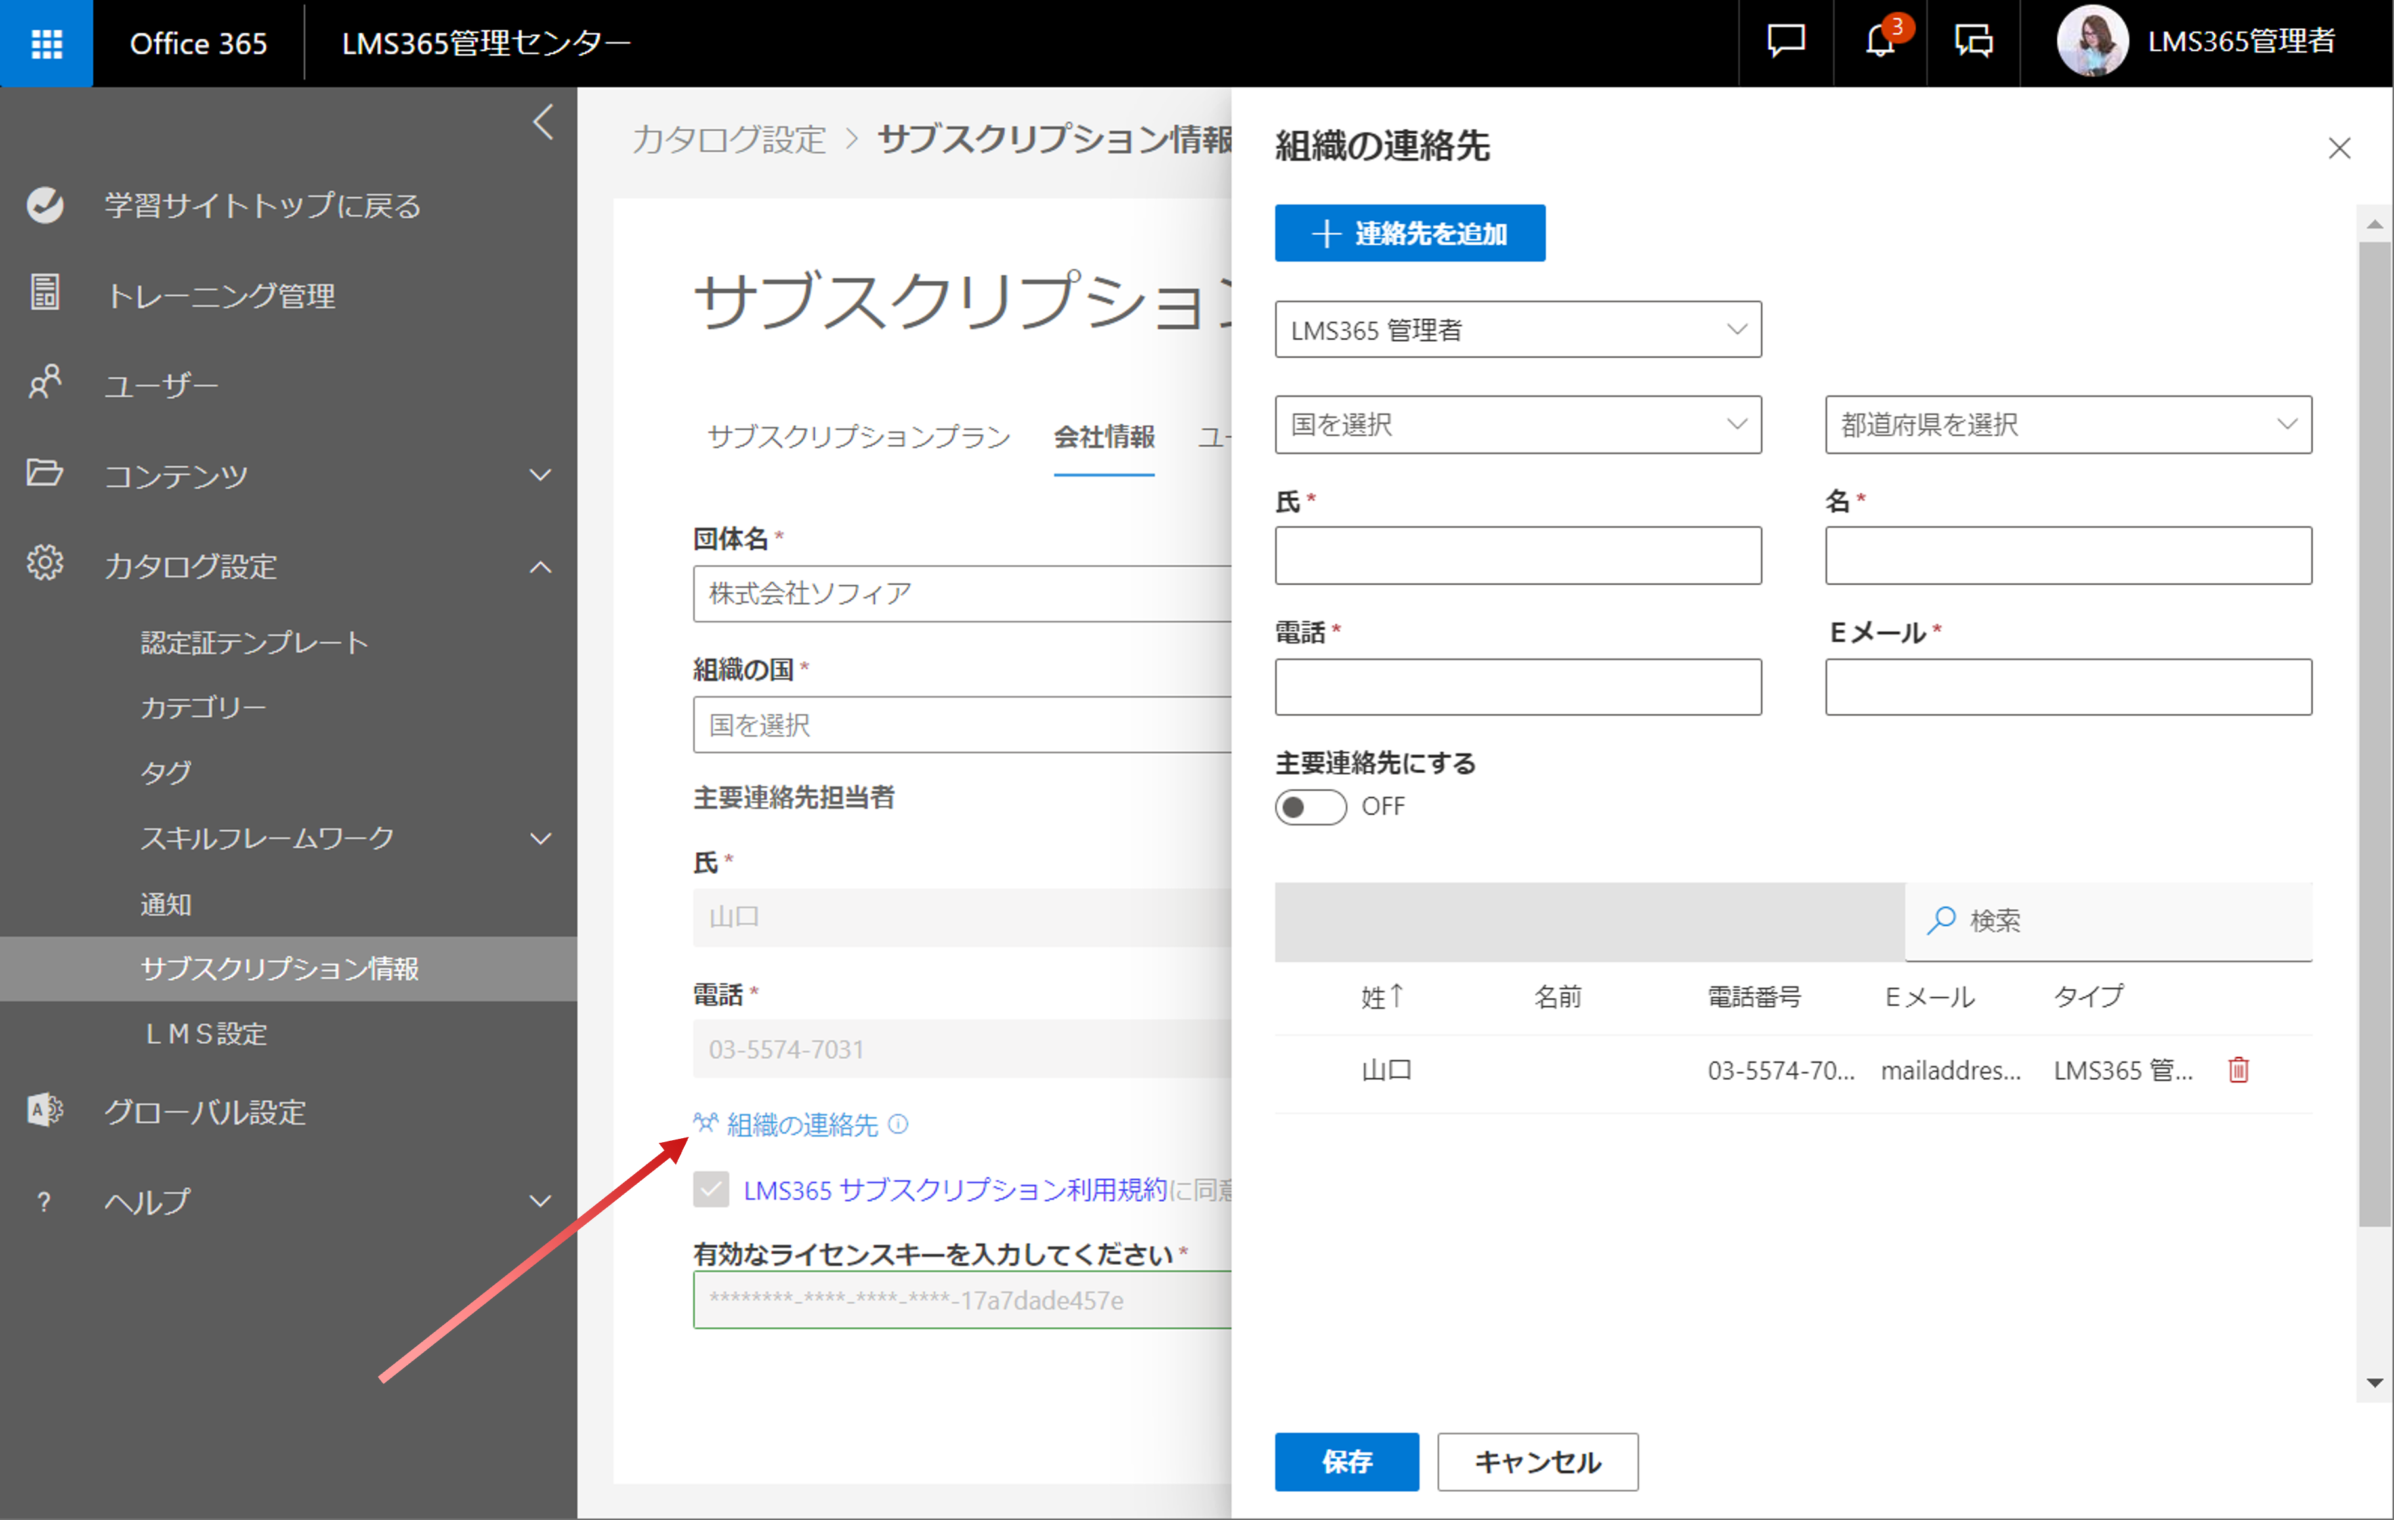Click the タイプ column header

point(2088,996)
